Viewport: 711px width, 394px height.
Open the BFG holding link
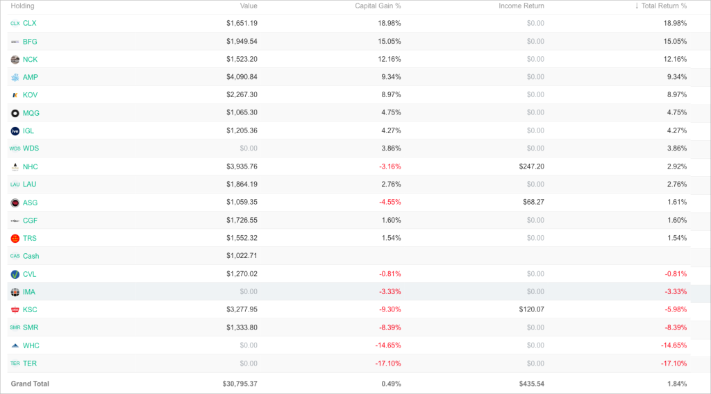[30, 42]
